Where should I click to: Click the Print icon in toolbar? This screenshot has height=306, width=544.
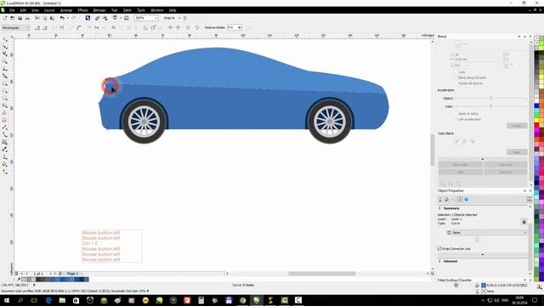pyautogui.click(x=27, y=18)
